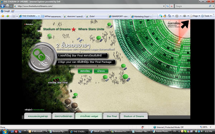Image resolution: width=215 pixels, height=134 pixels.
Task: Open the Page menu
Action: pyautogui.click(x=195, y=16)
